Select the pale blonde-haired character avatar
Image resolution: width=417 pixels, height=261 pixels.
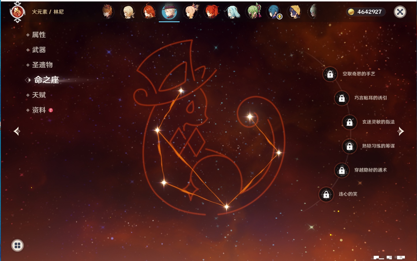[128, 12]
